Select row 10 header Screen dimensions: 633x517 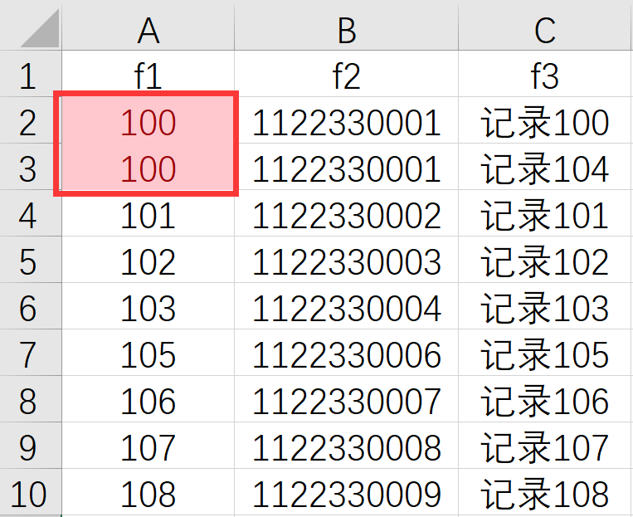[x=29, y=495]
